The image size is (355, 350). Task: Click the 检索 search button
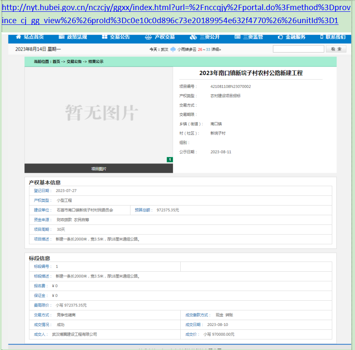(336, 49)
